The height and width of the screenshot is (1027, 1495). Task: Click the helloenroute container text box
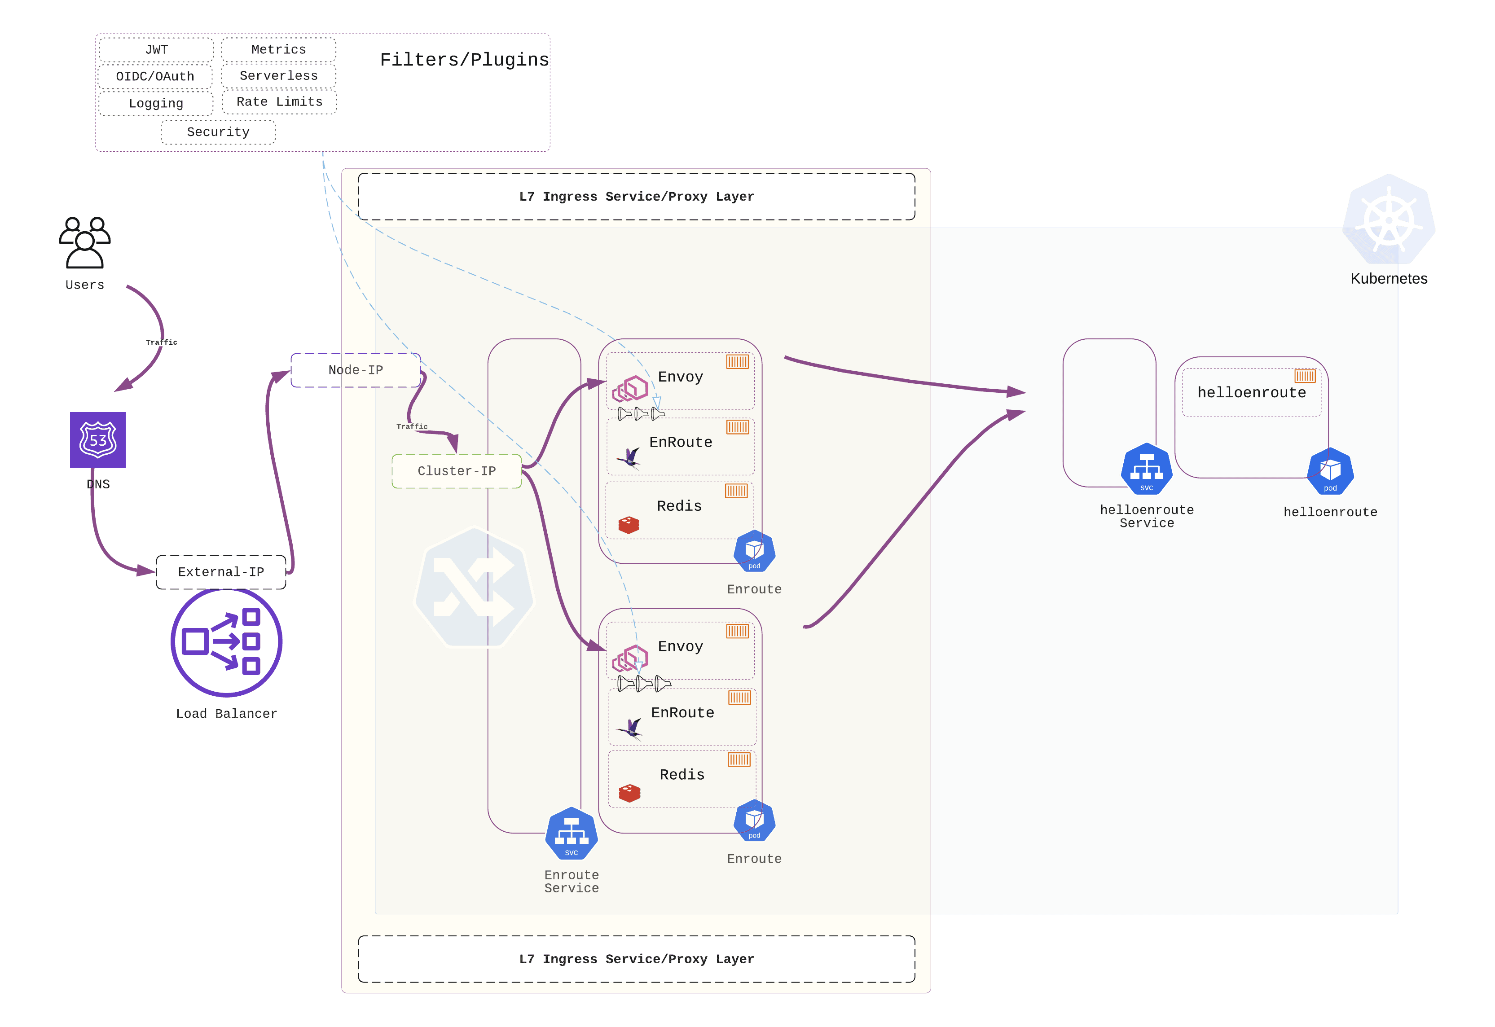pyautogui.click(x=1252, y=392)
